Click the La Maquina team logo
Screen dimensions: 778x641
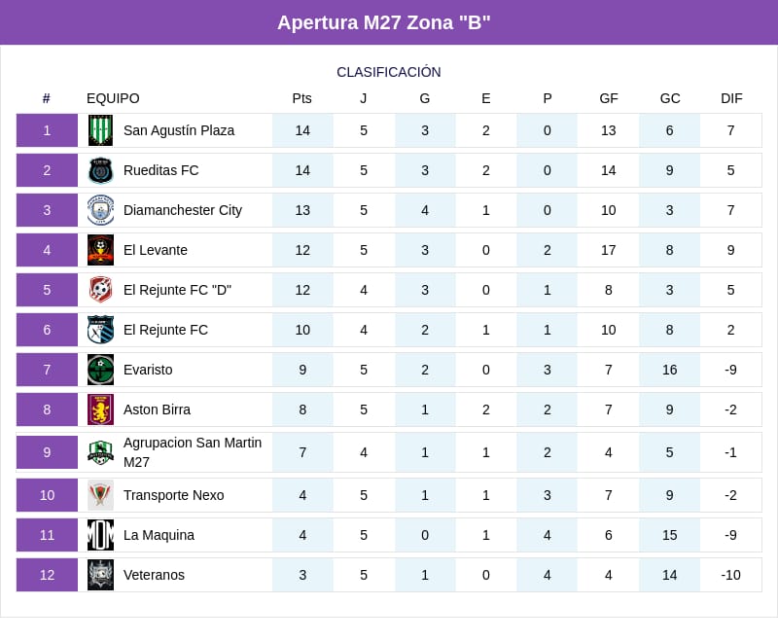100,535
